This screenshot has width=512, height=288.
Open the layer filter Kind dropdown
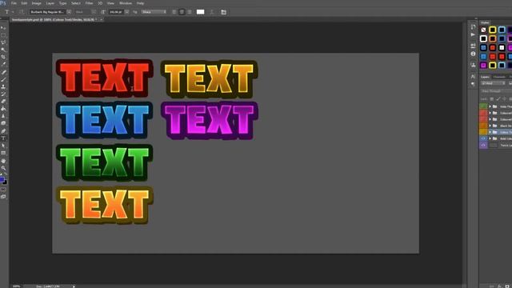pyautogui.click(x=494, y=83)
